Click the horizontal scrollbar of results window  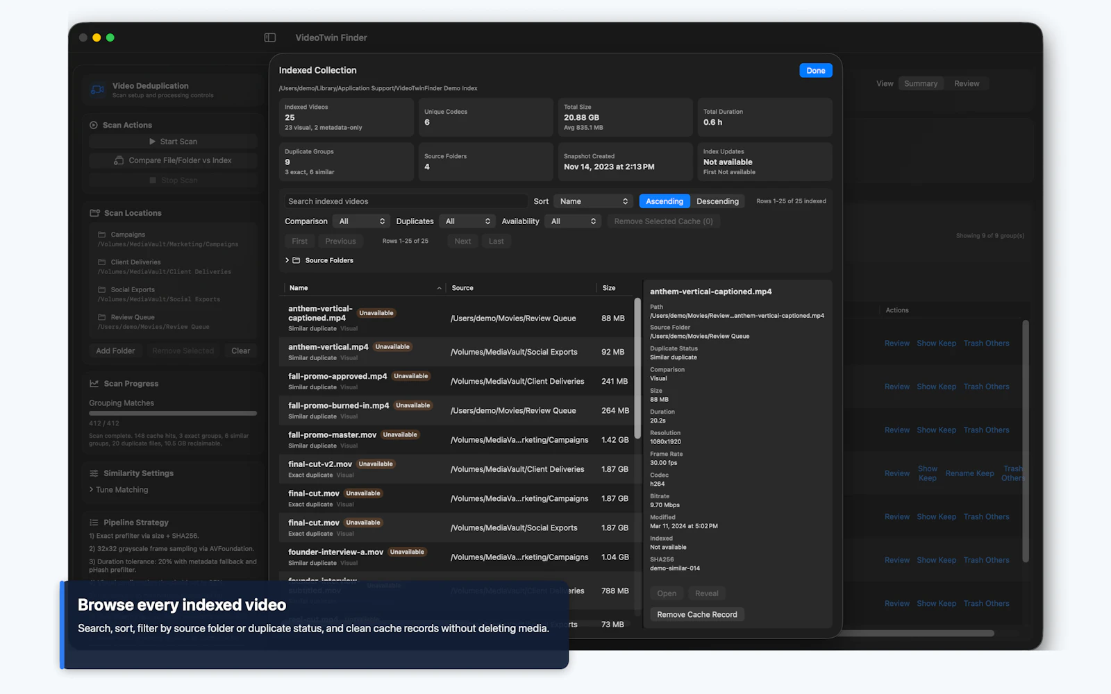click(x=918, y=633)
